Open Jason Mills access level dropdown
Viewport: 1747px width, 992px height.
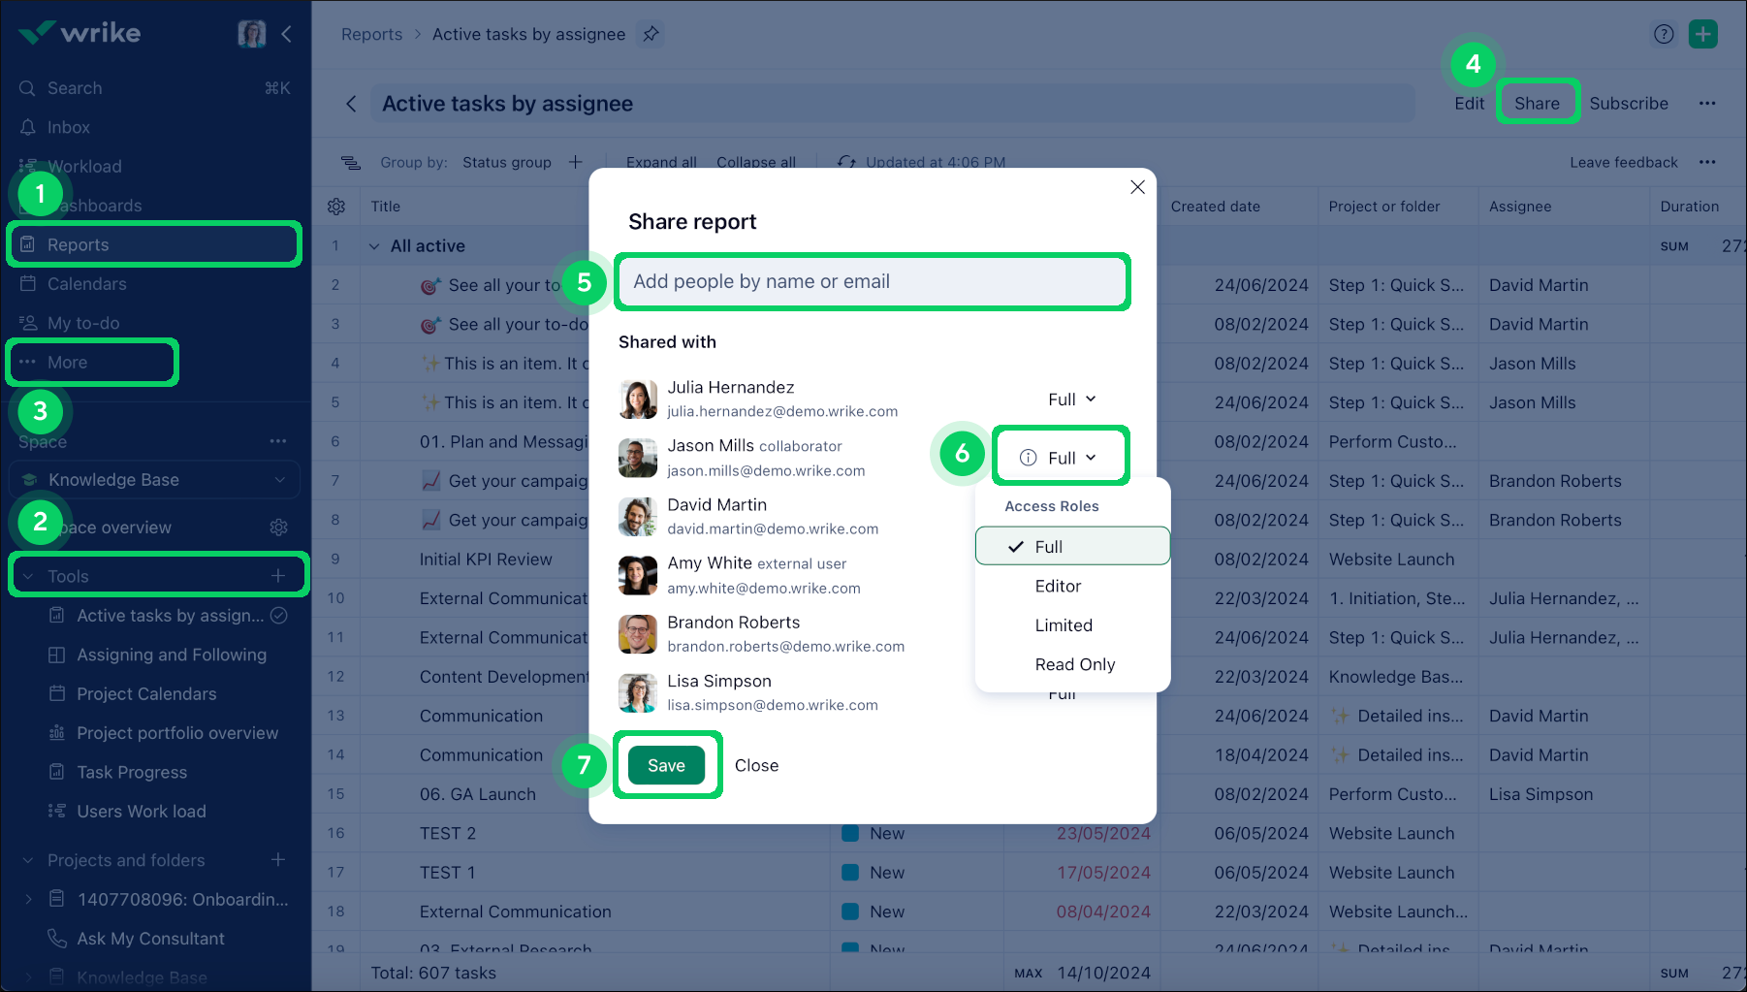(1060, 456)
